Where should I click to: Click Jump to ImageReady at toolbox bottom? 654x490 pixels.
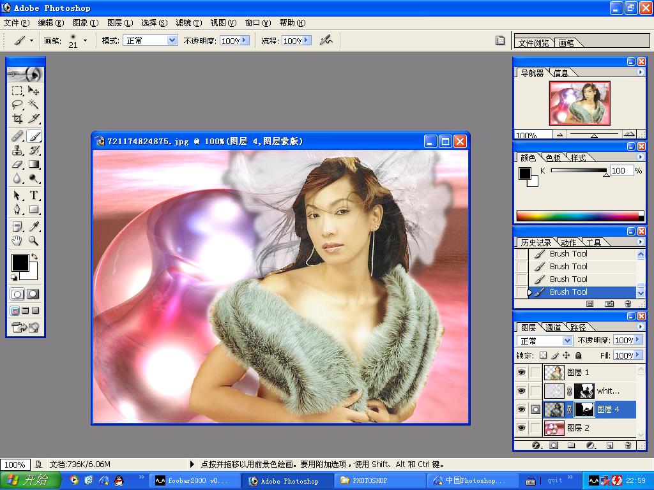coord(25,327)
